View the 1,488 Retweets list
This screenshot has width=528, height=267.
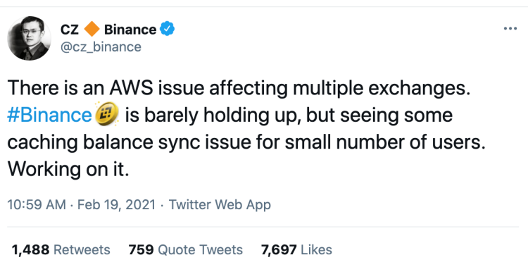(61, 250)
